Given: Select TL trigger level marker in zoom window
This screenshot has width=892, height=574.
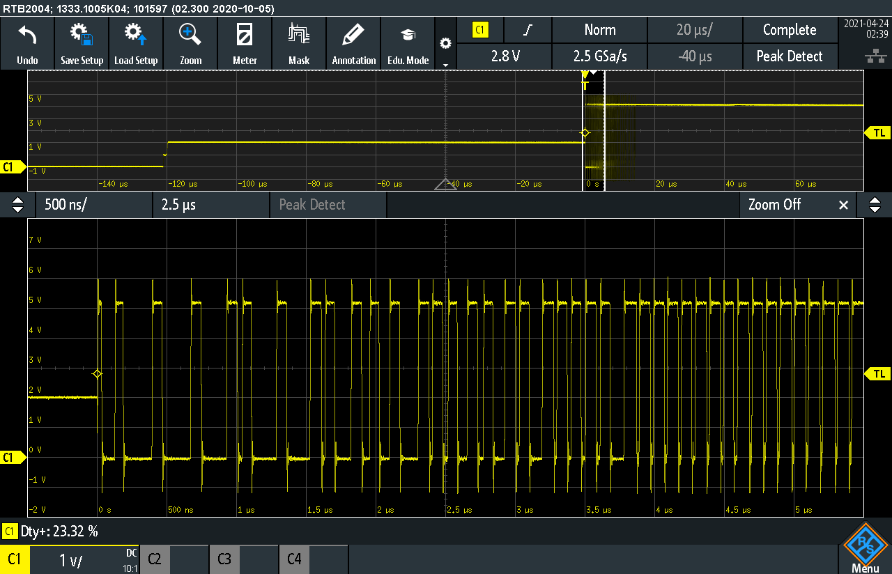Looking at the screenshot, I should 877,374.
